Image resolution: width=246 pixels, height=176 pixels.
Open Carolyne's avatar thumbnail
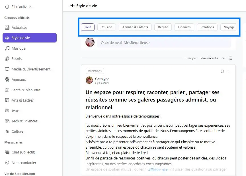pyautogui.click(x=89, y=80)
